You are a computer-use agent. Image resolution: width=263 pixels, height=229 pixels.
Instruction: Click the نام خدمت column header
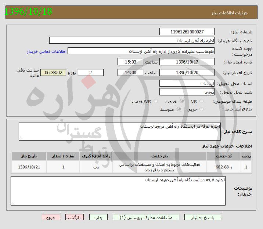point(160,156)
